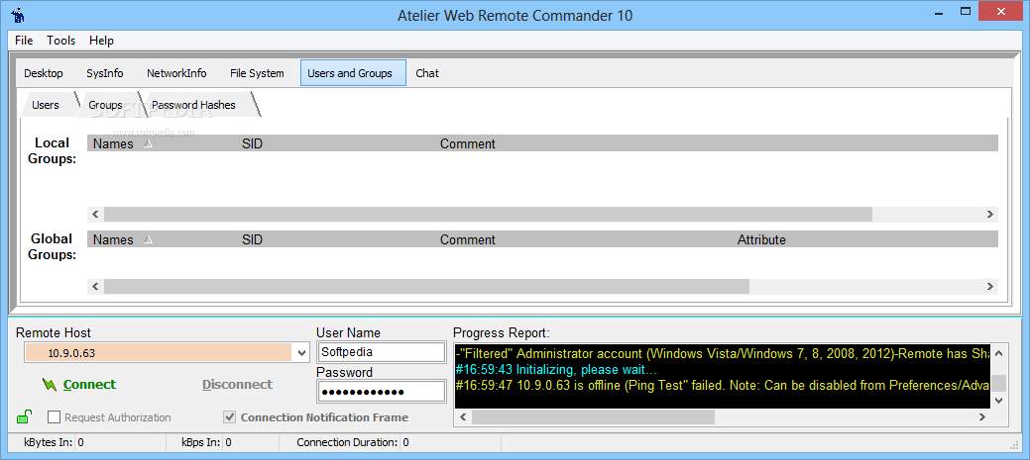Viewport: 1030px width, 460px height.
Task: Click the Local Groups horizontal scrollbar thumb
Action: (488, 215)
